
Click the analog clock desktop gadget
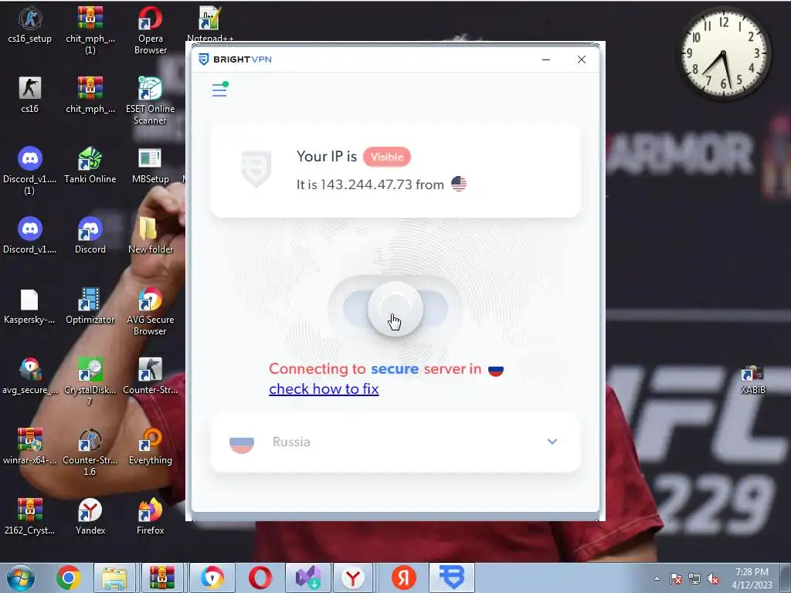[724, 53]
